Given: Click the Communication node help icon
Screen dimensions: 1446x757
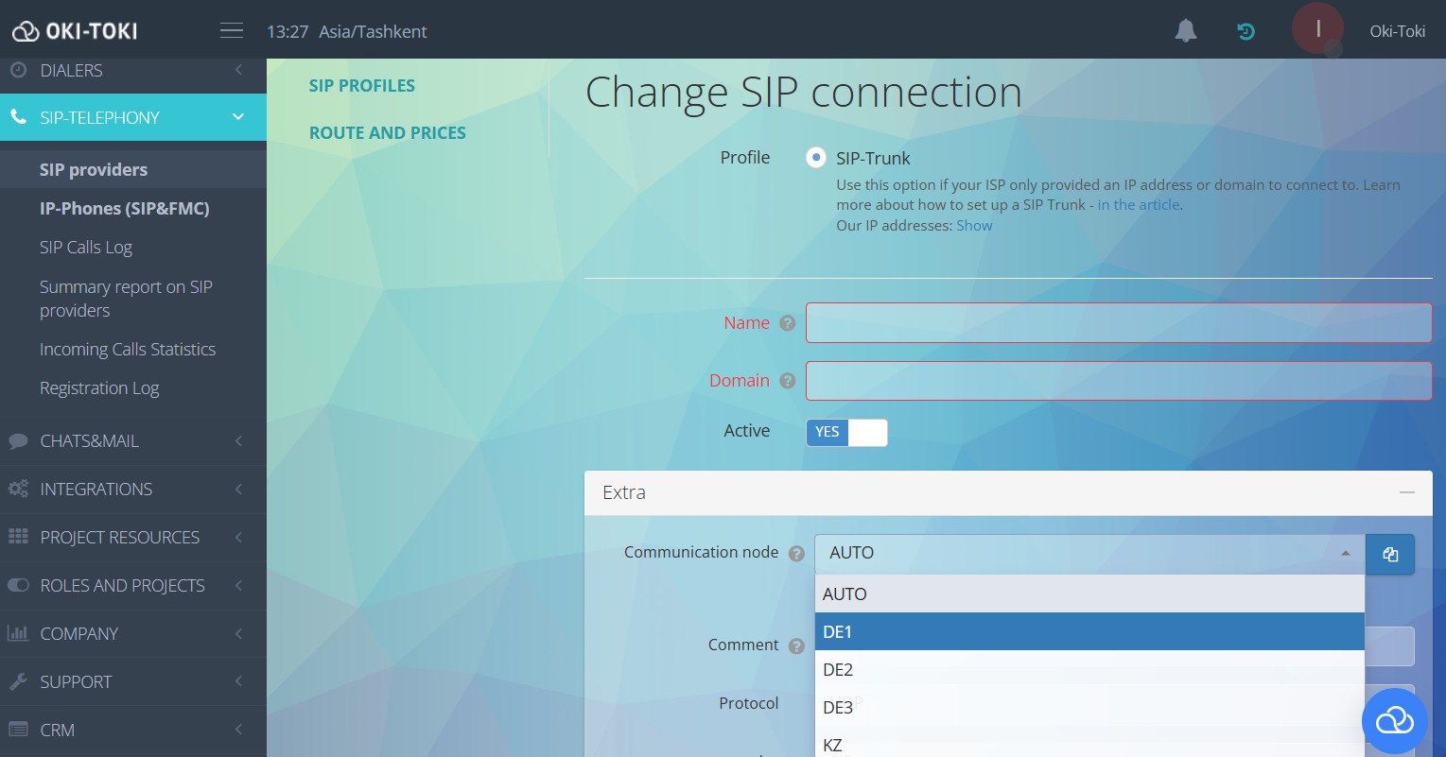Looking at the screenshot, I should tap(796, 553).
